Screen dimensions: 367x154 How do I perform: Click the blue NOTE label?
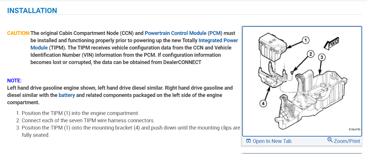pos(14,81)
